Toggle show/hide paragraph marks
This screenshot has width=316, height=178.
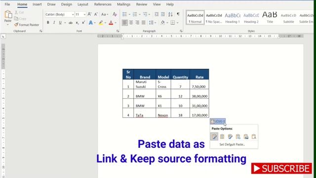tap(178, 14)
